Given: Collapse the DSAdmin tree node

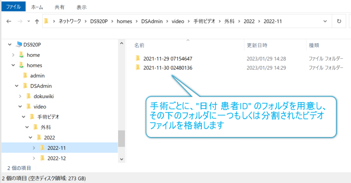Looking at the screenshot, I should tap(17, 86).
